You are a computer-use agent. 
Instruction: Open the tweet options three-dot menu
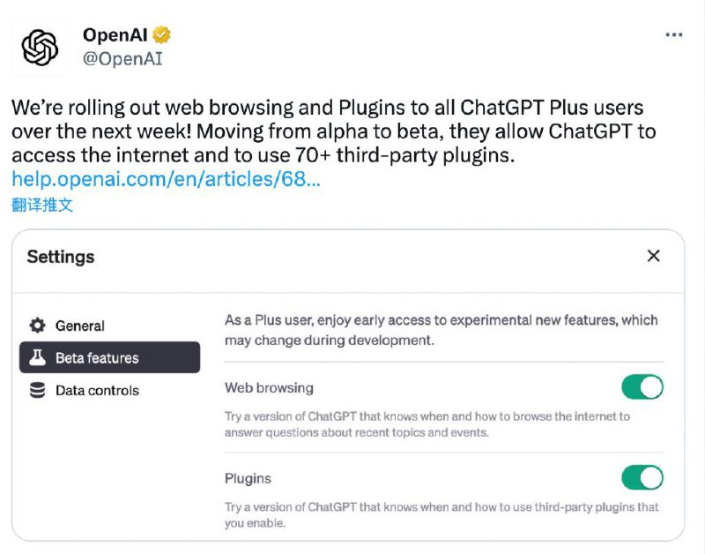(673, 34)
